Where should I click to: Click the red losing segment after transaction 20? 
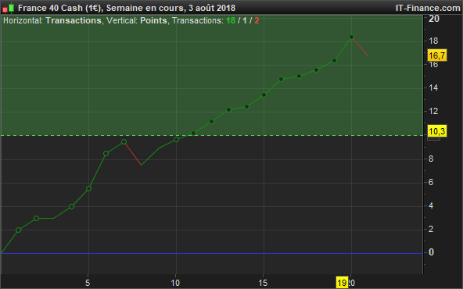click(x=361, y=47)
